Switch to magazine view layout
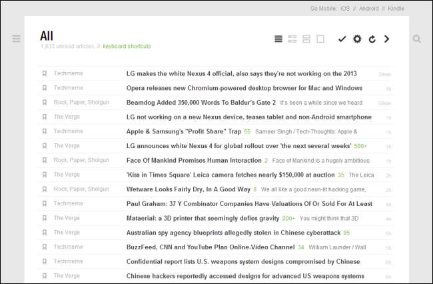The height and width of the screenshot is (284, 433). tap(292, 39)
